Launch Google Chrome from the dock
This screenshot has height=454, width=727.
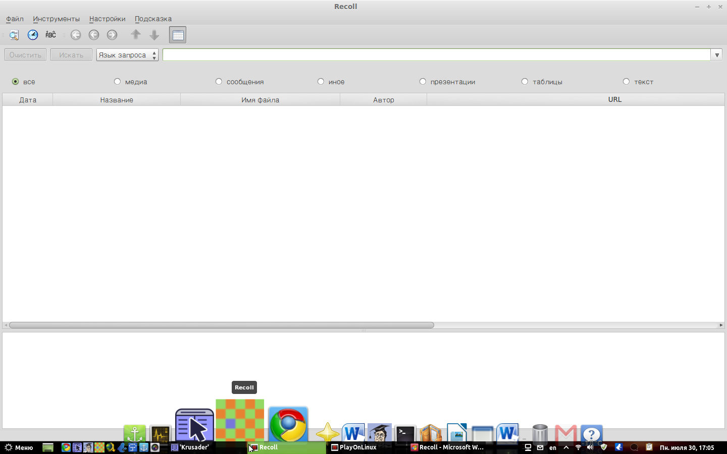click(288, 425)
